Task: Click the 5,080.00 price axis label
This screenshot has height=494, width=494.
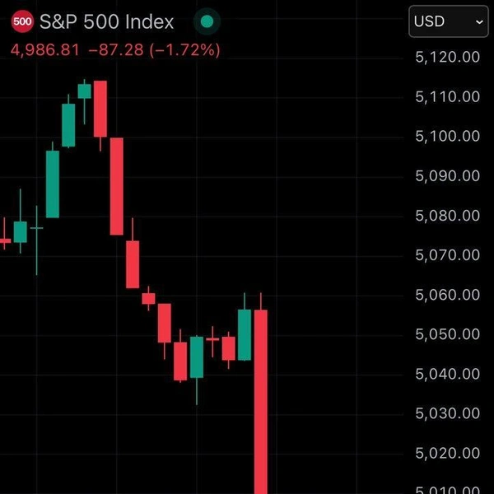Action: (x=448, y=216)
